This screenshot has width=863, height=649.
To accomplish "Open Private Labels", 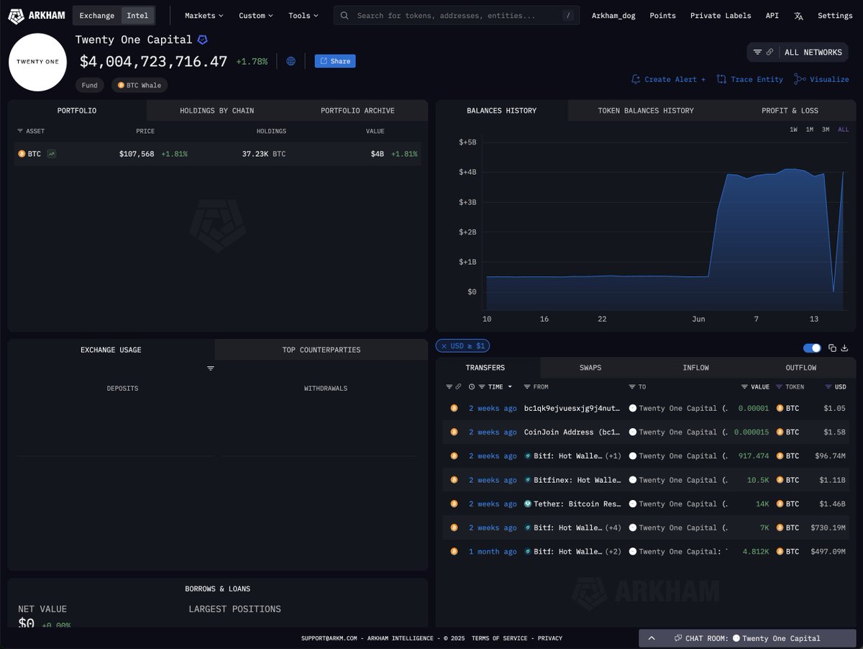I will [x=721, y=15].
